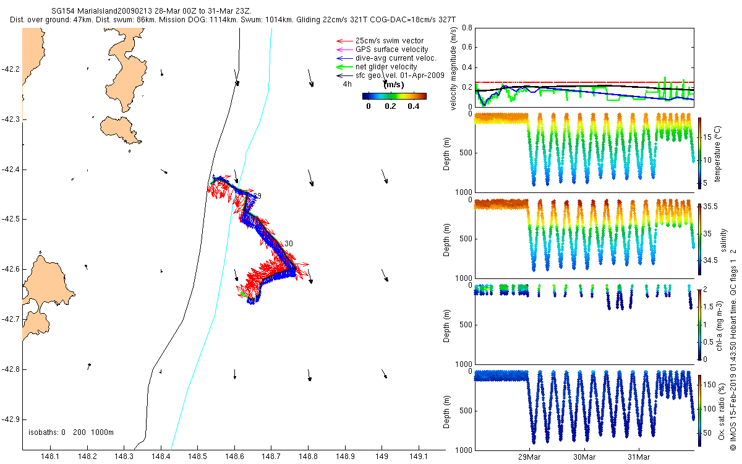742x464 pixels.
Task: Click the 'chl-a (mg m-3)' color bar label
Action: 720,325
